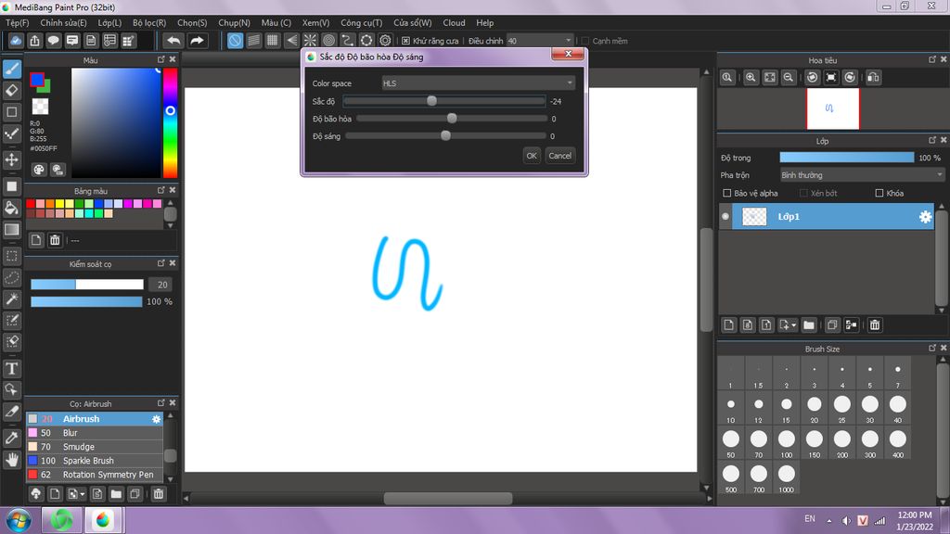Click Cancel in the hue dialog
This screenshot has height=534, width=950.
point(559,156)
